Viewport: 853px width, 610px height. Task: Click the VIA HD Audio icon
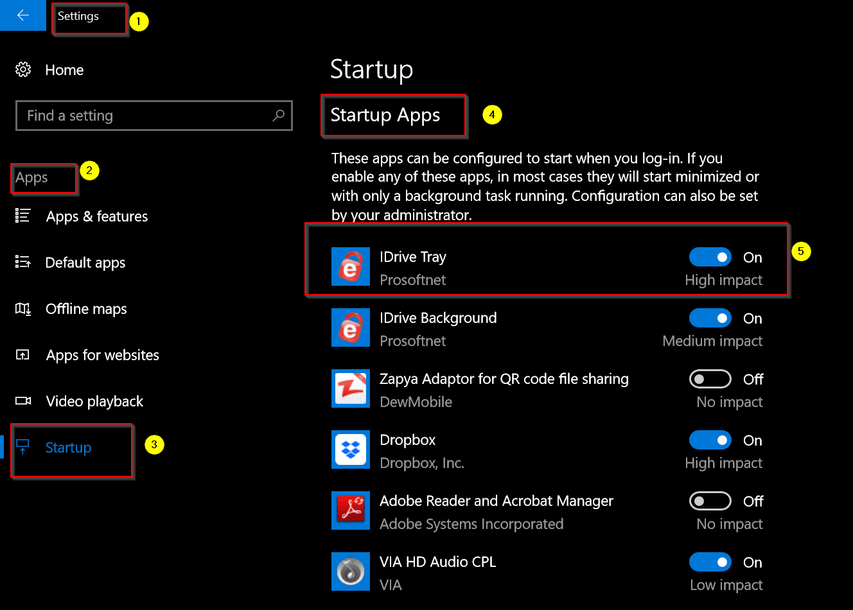tap(350, 571)
